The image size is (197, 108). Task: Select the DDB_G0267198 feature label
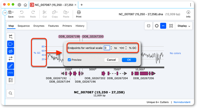69,37
